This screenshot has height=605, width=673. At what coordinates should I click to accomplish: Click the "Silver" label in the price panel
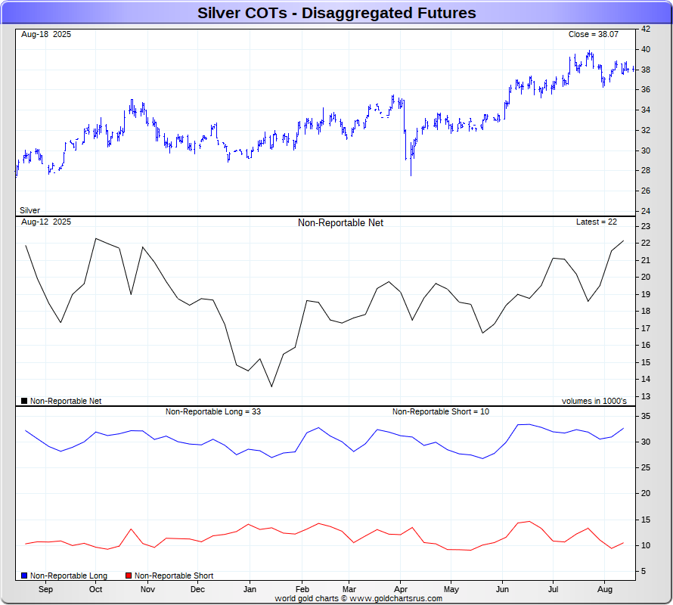(x=29, y=210)
